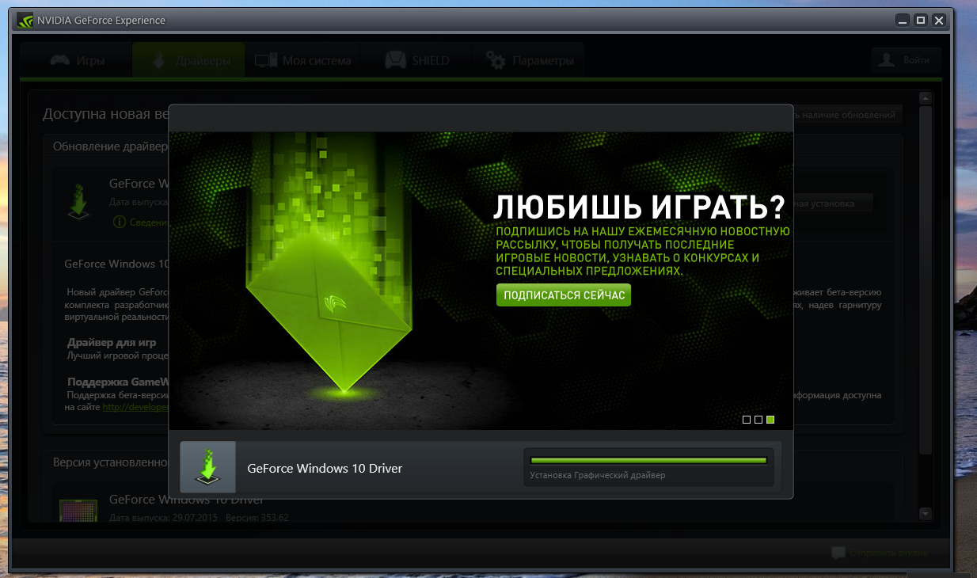The width and height of the screenshot is (977, 578).
Task: Click the GeForce Windows 10 Driver dialog label
Action: [x=325, y=468]
